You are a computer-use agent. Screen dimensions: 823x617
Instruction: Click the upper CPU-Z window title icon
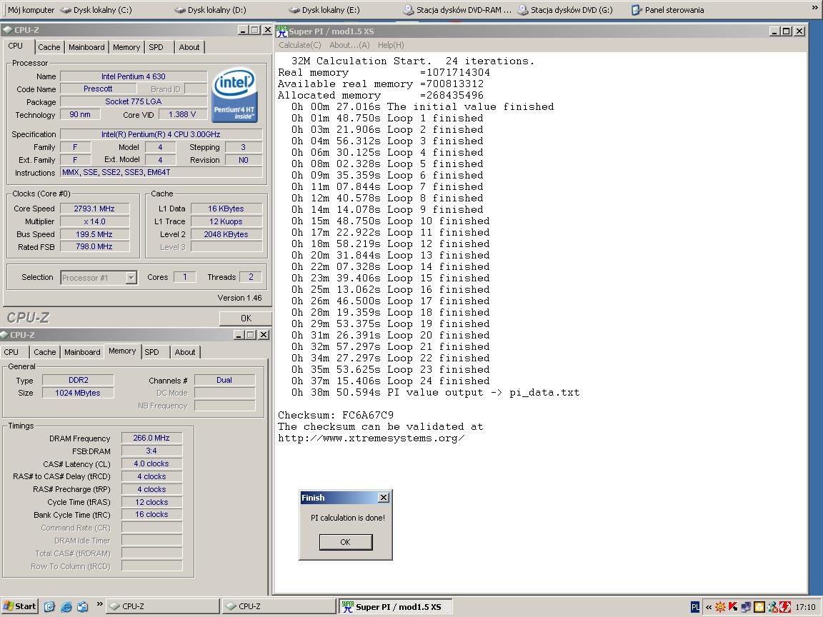(x=8, y=30)
